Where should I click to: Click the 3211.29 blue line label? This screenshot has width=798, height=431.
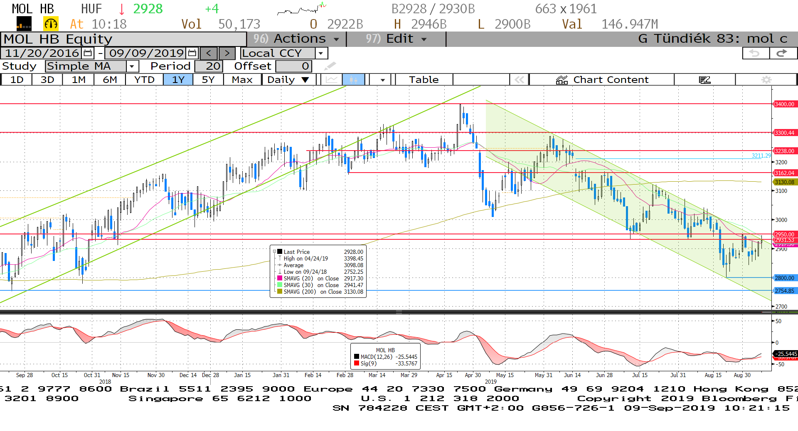[761, 156]
